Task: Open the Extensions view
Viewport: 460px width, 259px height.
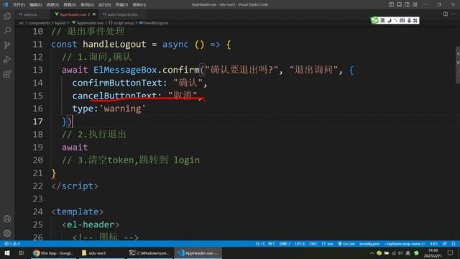Action: coord(7,73)
